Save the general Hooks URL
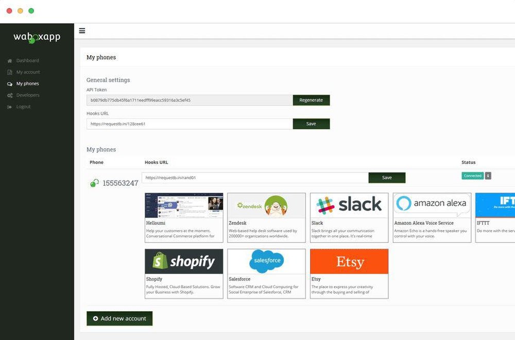Viewport: 515px width, 340px height. [311, 124]
